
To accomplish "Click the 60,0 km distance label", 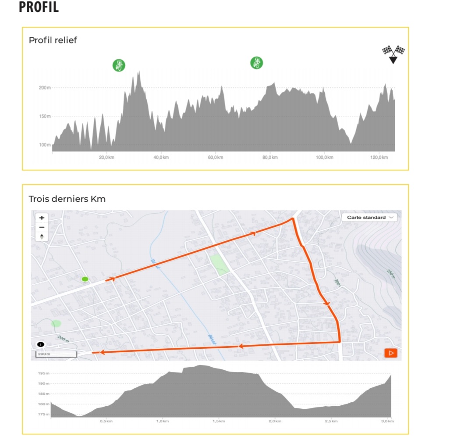I will 215,157.
